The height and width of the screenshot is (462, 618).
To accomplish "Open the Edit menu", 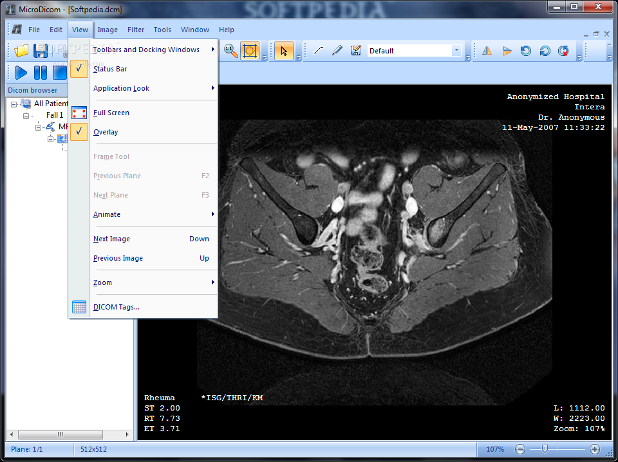I will [x=55, y=30].
